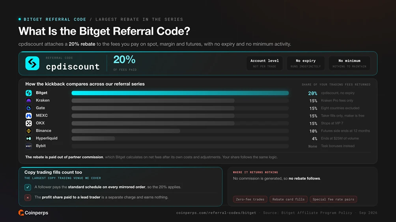Click the heading What Is the Bitget Referral Code?
Viewport: 396px width, 222px height.
point(104,31)
